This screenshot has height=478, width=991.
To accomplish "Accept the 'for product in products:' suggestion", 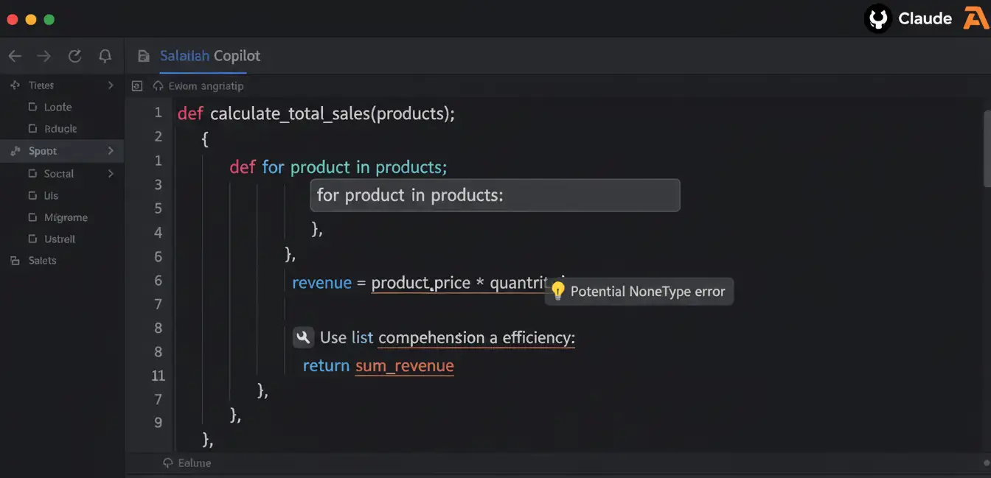I will 494,195.
